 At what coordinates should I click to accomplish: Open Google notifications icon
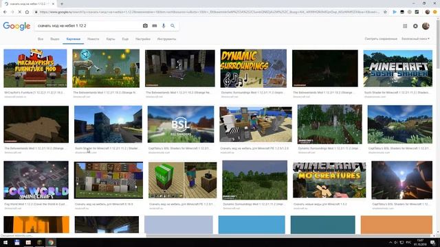415,26
